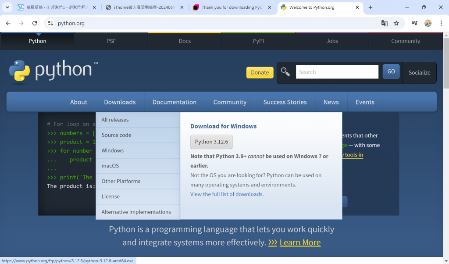Close the iThome tab
The width and height of the screenshot is (449, 264).
pyautogui.click(x=182, y=7)
